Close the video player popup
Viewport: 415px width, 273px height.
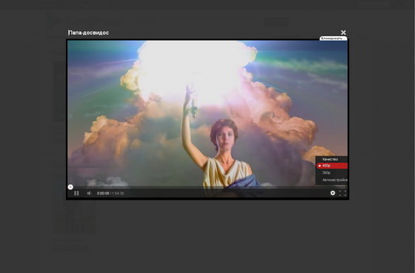pos(343,33)
